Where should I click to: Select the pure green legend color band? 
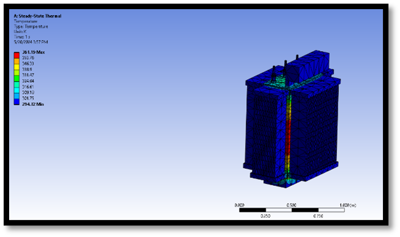16,79
